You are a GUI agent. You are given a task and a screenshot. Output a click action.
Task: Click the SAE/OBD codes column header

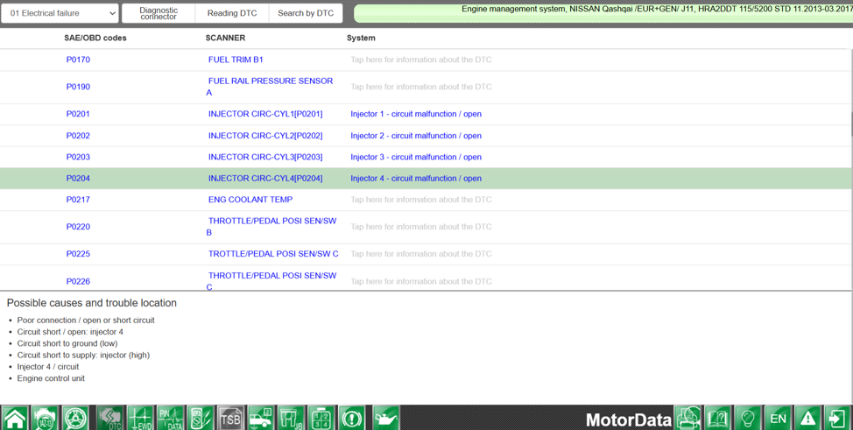pyautogui.click(x=95, y=39)
